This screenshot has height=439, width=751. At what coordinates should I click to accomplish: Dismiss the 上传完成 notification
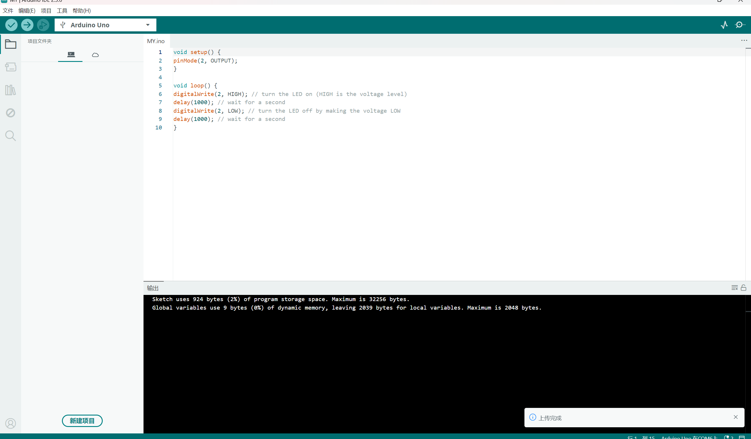click(735, 417)
